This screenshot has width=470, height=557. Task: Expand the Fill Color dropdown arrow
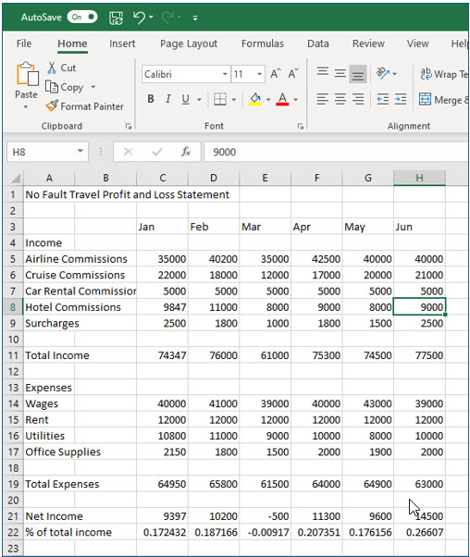coord(268,100)
